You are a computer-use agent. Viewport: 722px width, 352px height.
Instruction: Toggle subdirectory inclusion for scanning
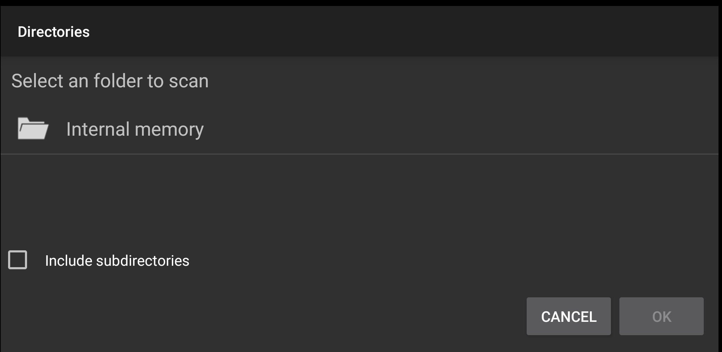[x=18, y=260]
